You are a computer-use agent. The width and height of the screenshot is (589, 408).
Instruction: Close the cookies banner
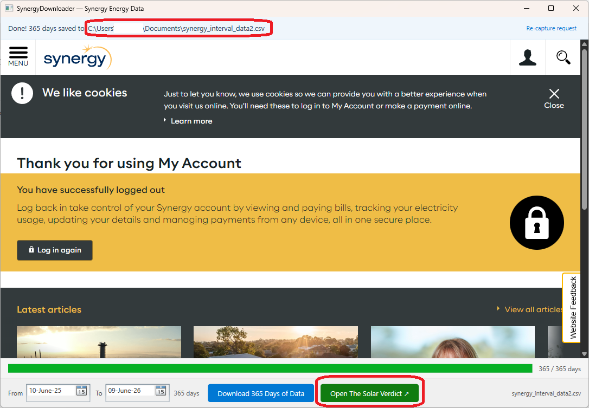(x=554, y=99)
